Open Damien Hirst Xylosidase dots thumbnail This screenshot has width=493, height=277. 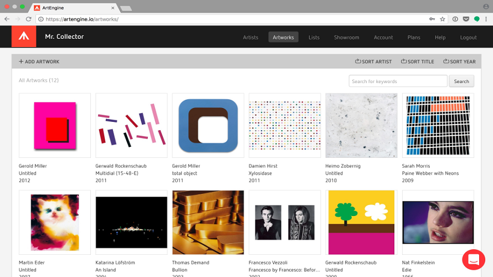point(285,125)
